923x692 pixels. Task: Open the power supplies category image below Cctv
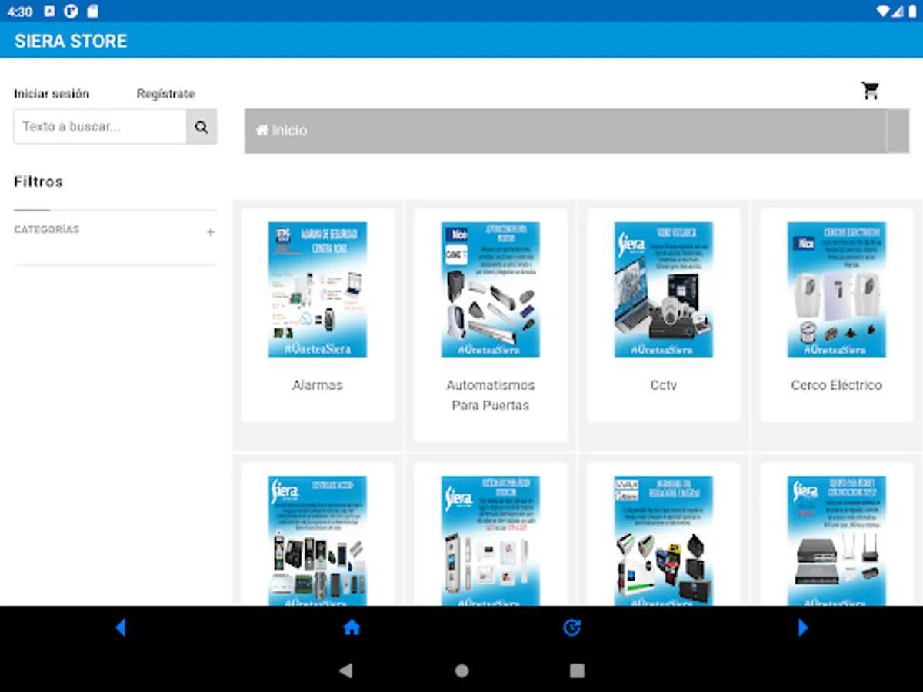pos(664,541)
